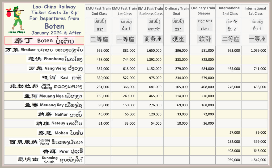Click the 396,000 Vientiane ordinary seat fare
The width and height of the screenshot is (272, 168).
click(181, 51)
